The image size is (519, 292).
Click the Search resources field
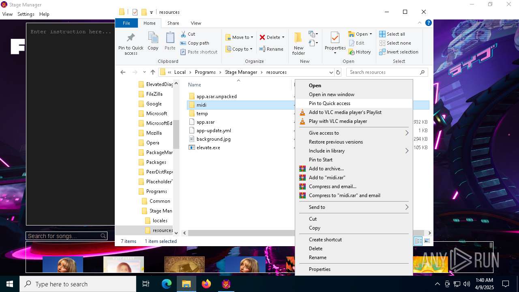[x=387, y=72]
